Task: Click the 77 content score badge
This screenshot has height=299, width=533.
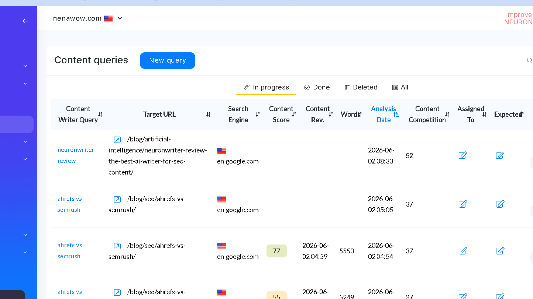Action: pyautogui.click(x=276, y=251)
